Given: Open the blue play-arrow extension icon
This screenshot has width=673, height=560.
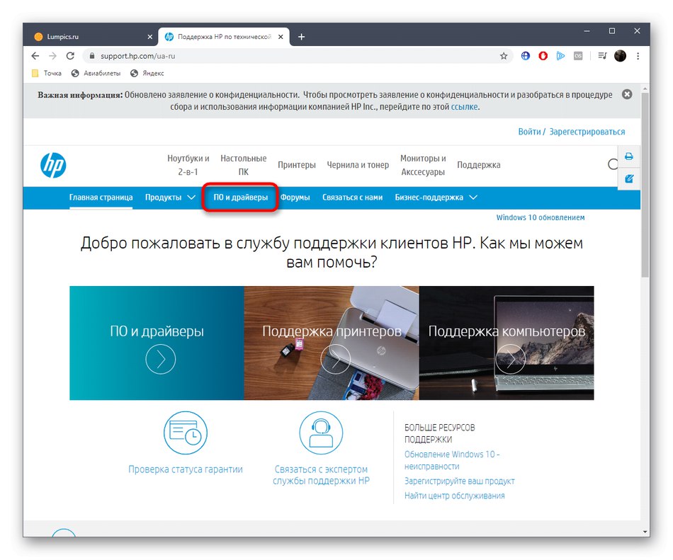Looking at the screenshot, I should click(560, 56).
